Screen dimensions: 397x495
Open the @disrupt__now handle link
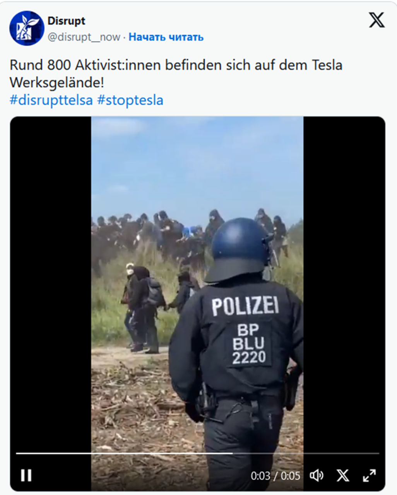[x=84, y=37]
